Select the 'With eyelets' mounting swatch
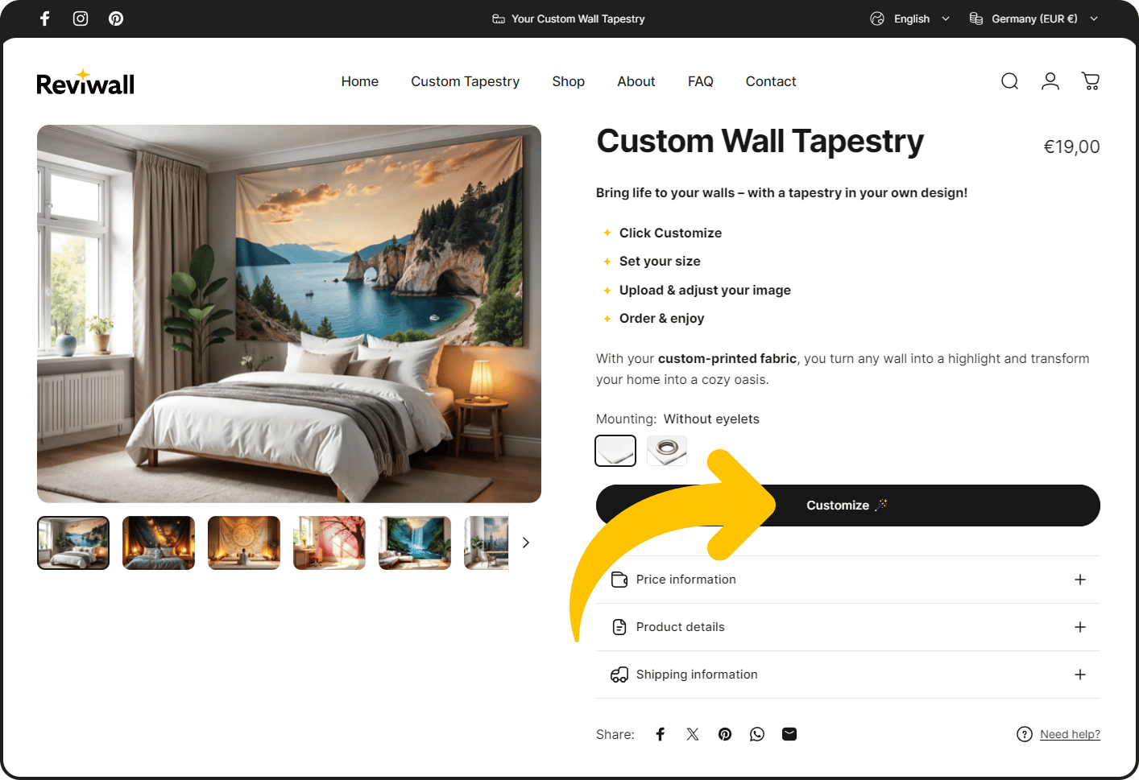Image resolution: width=1139 pixels, height=780 pixels. click(x=667, y=451)
